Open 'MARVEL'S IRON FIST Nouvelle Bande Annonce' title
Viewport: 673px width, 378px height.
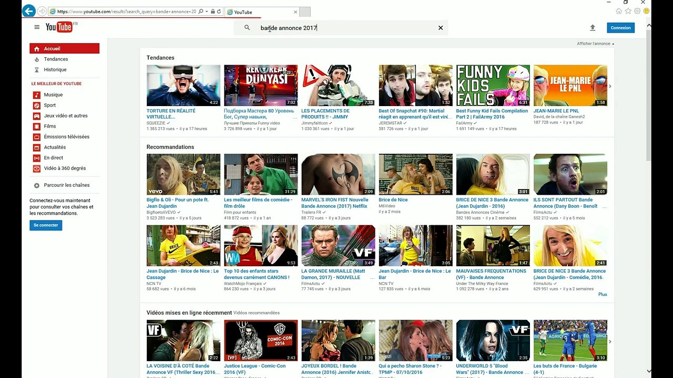click(x=335, y=203)
